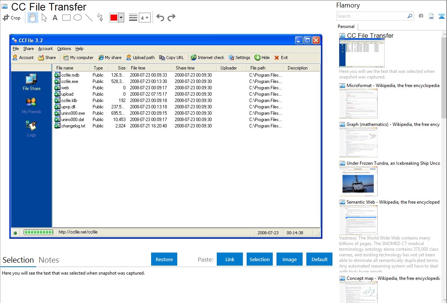Image resolution: width=447 pixels, height=303 pixels.
Task: Open the File menu in CCFile
Action: tap(16, 49)
